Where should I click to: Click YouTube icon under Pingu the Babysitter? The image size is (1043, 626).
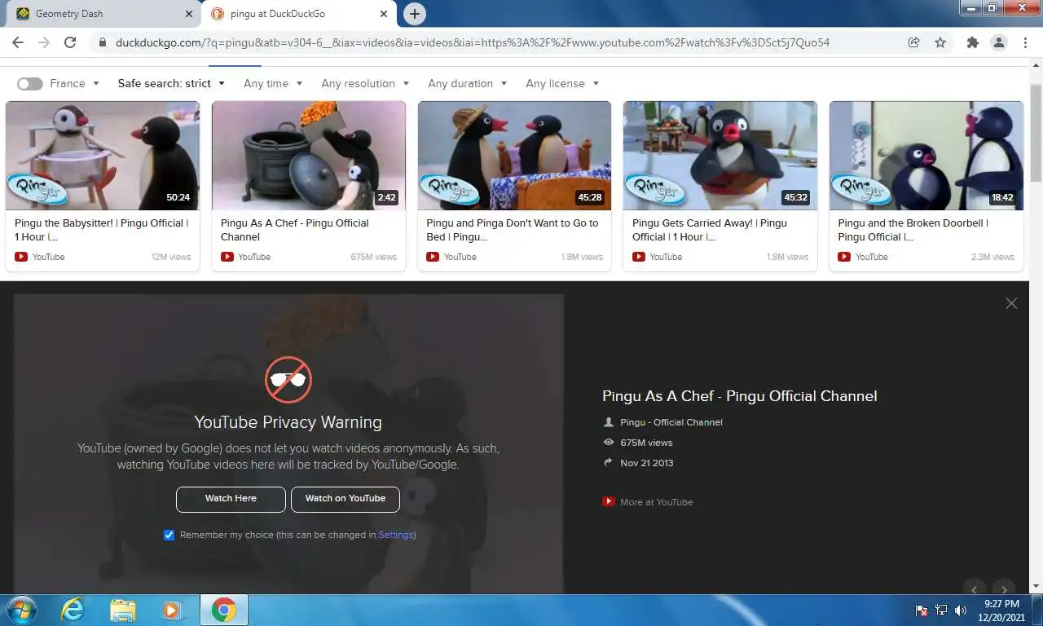coord(21,257)
